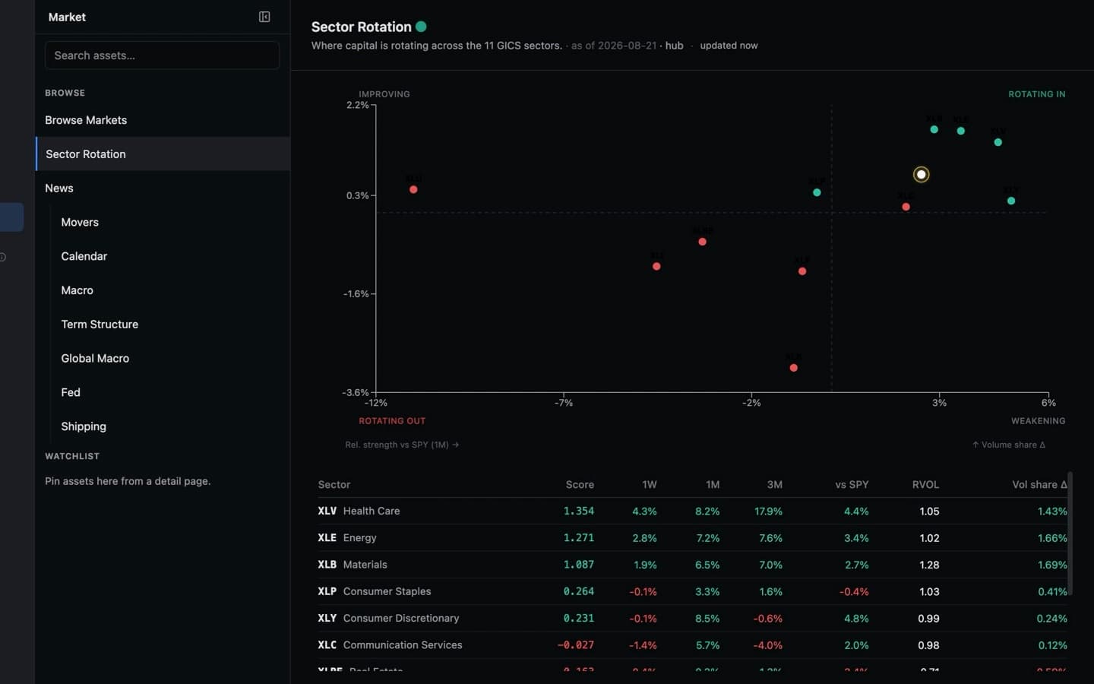Image resolution: width=1094 pixels, height=684 pixels.
Task: Sort table by 1M column
Action: click(x=713, y=484)
